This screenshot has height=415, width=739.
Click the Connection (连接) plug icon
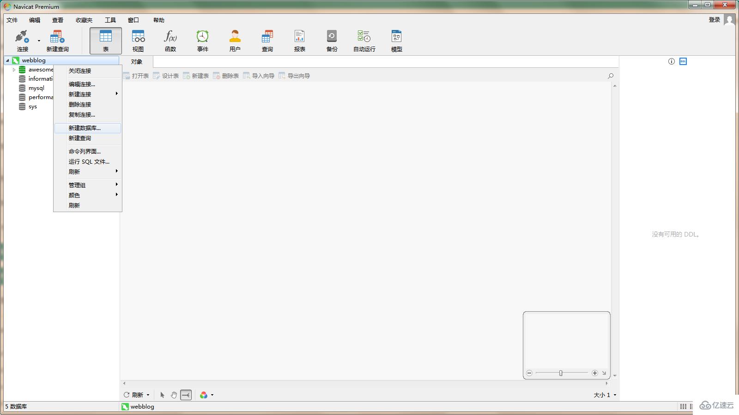point(22,36)
